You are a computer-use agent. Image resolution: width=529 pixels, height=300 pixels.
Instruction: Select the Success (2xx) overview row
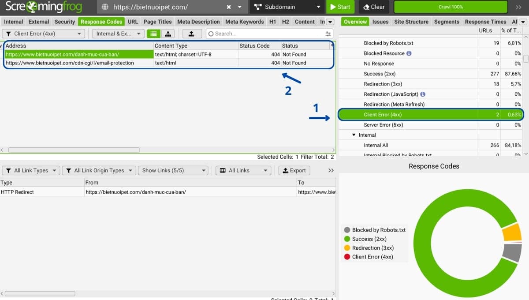click(x=431, y=74)
